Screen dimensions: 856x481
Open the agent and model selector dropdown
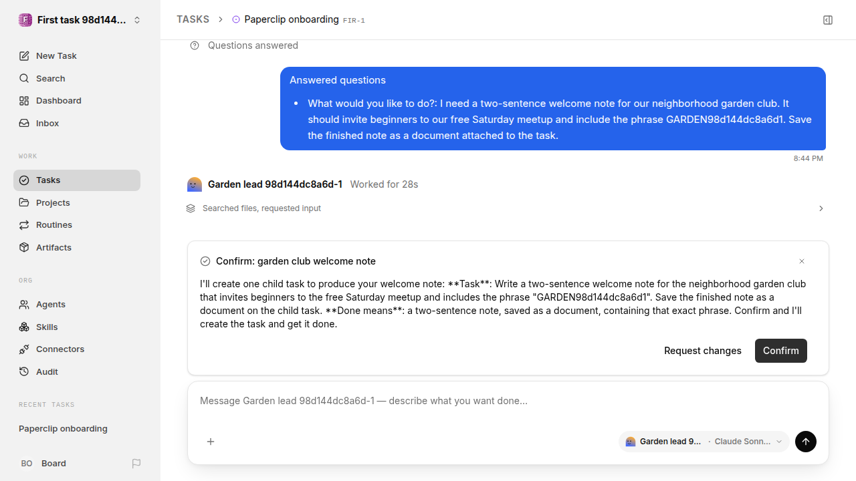pyautogui.click(x=704, y=442)
